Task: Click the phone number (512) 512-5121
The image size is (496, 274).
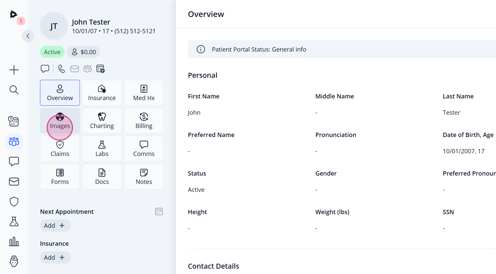Action: pos(135,31)
